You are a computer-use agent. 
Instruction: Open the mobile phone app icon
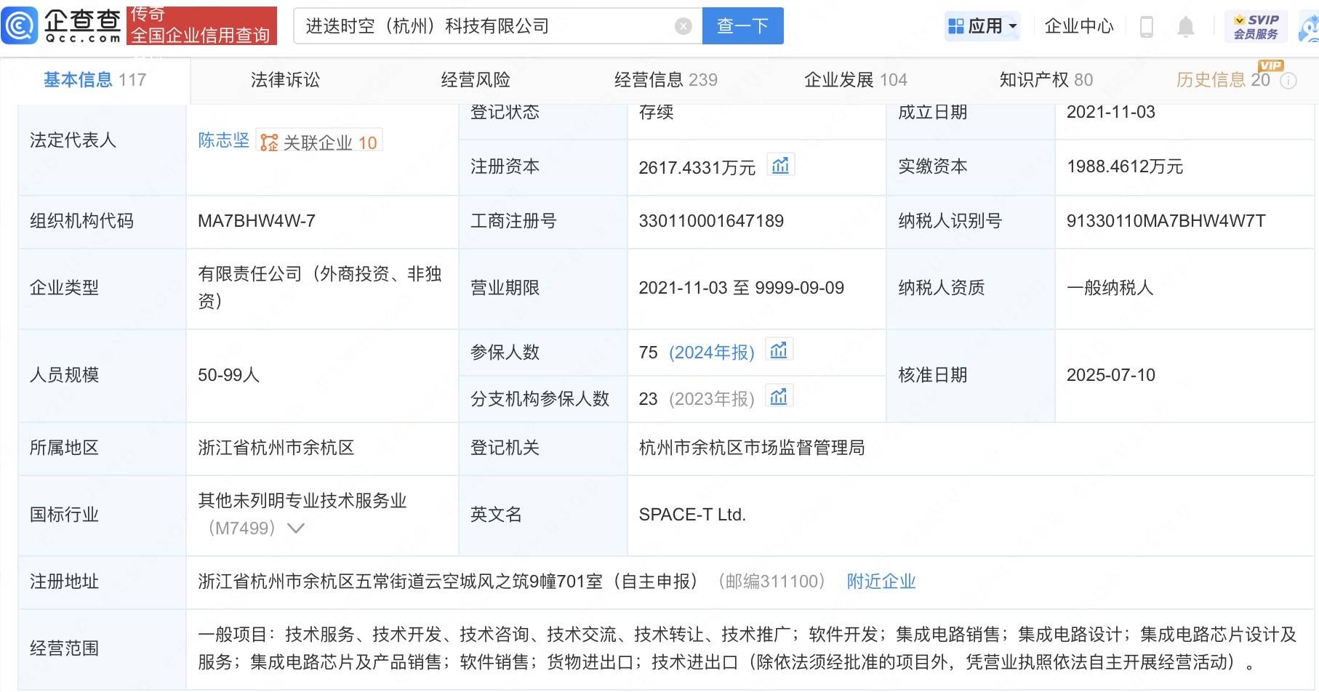point(1147,27)
